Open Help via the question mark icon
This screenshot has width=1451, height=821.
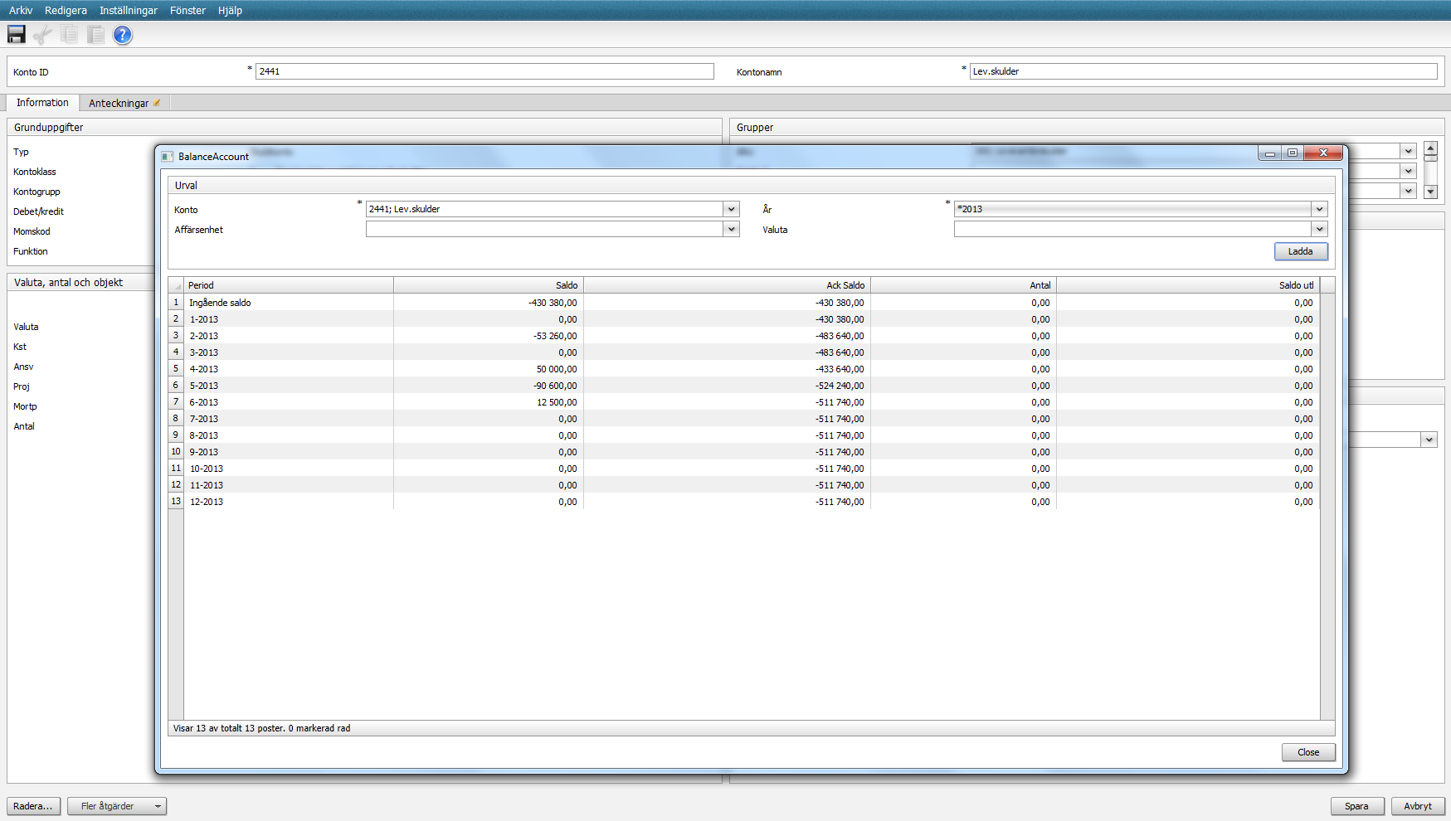pyautogui.click(x=122, y=35)
